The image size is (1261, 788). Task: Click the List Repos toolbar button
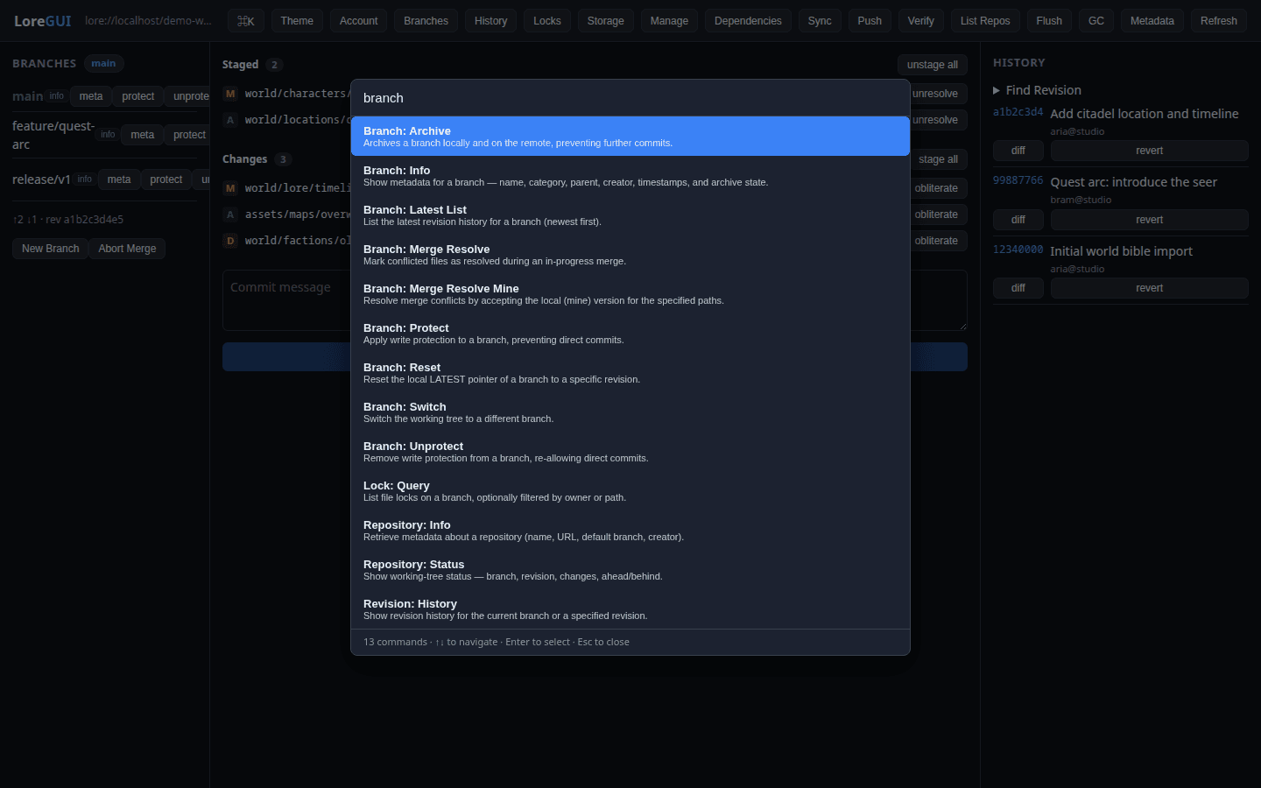pyautogui.click(x=985, y=21)
